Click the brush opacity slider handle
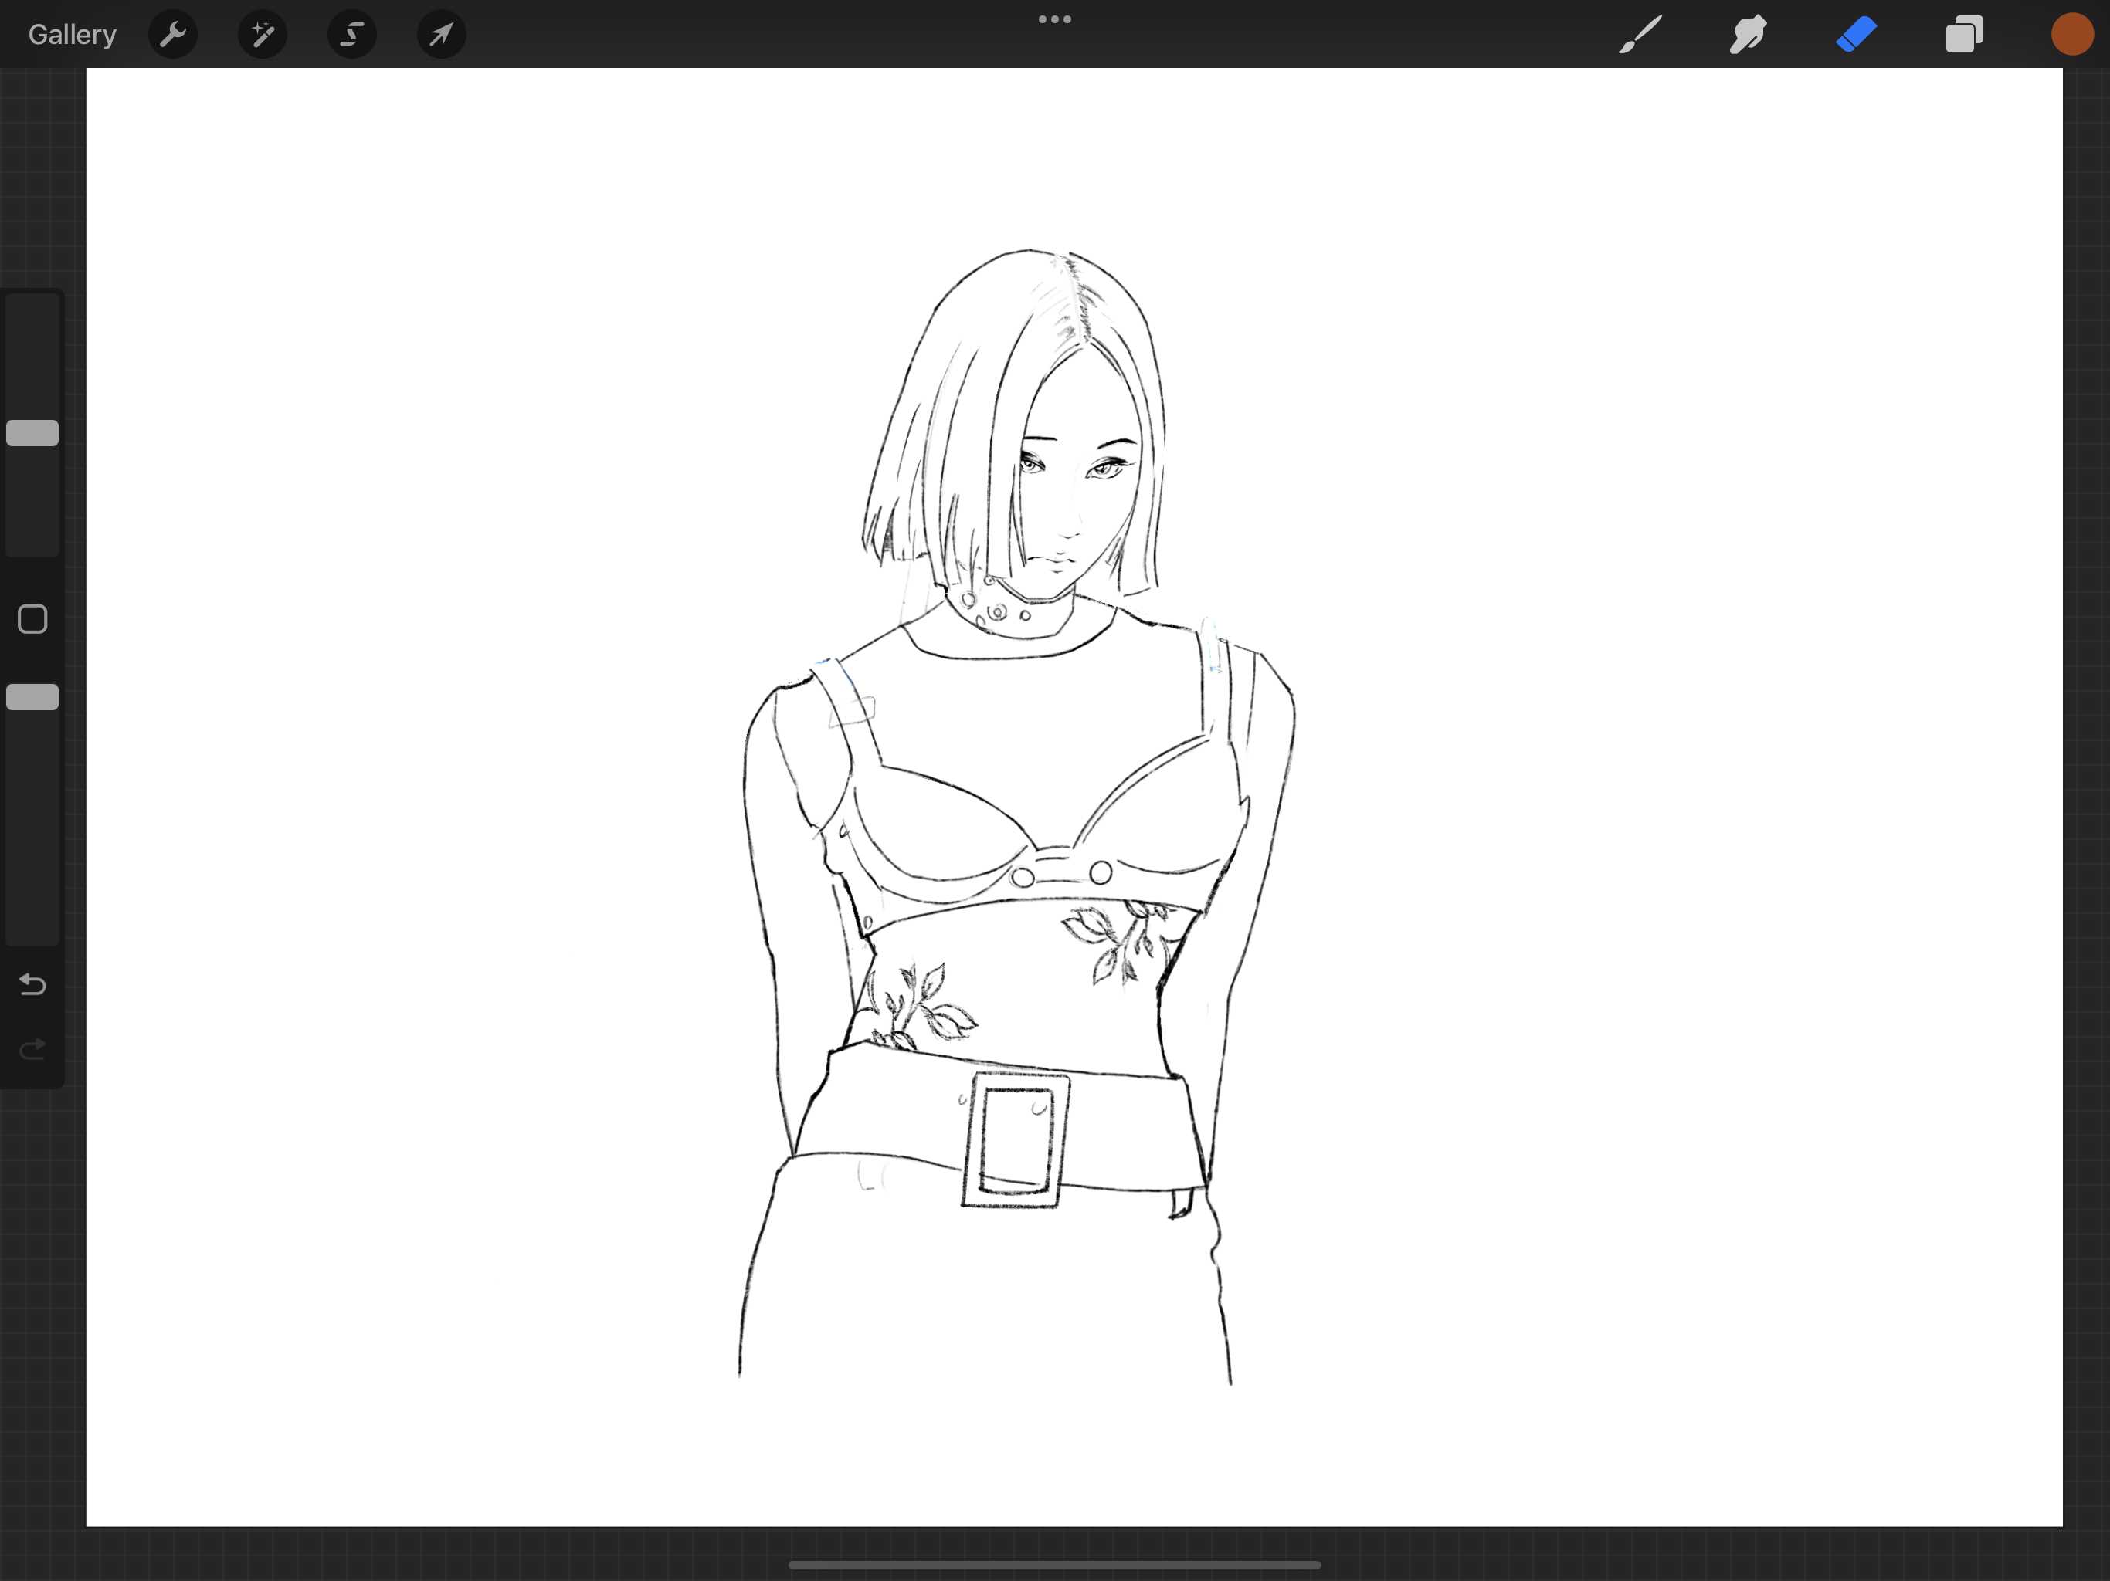2110x1581 pixels. tap(32, 697)
